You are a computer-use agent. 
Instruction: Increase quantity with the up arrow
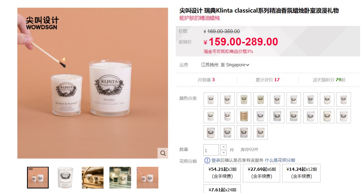(x=223, y=147)
